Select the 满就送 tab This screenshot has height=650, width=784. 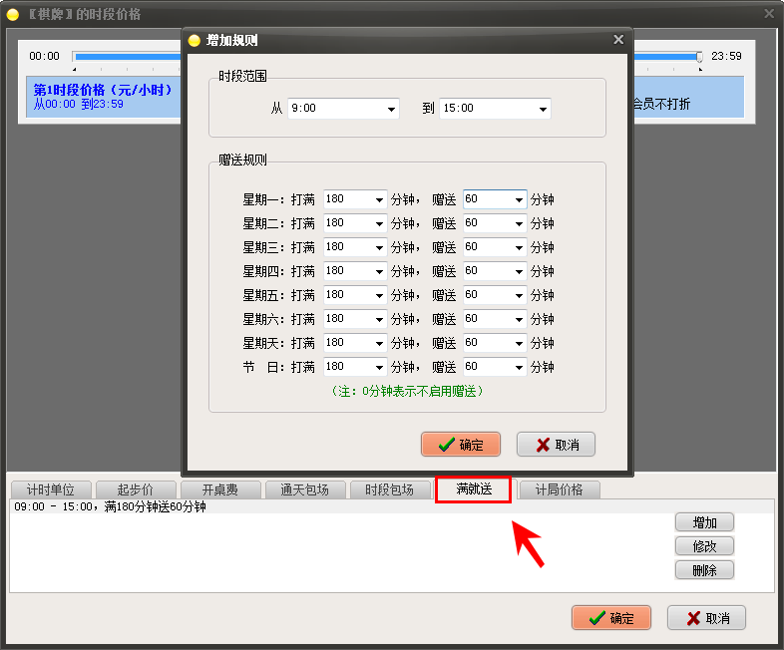(x=474, y=489)
